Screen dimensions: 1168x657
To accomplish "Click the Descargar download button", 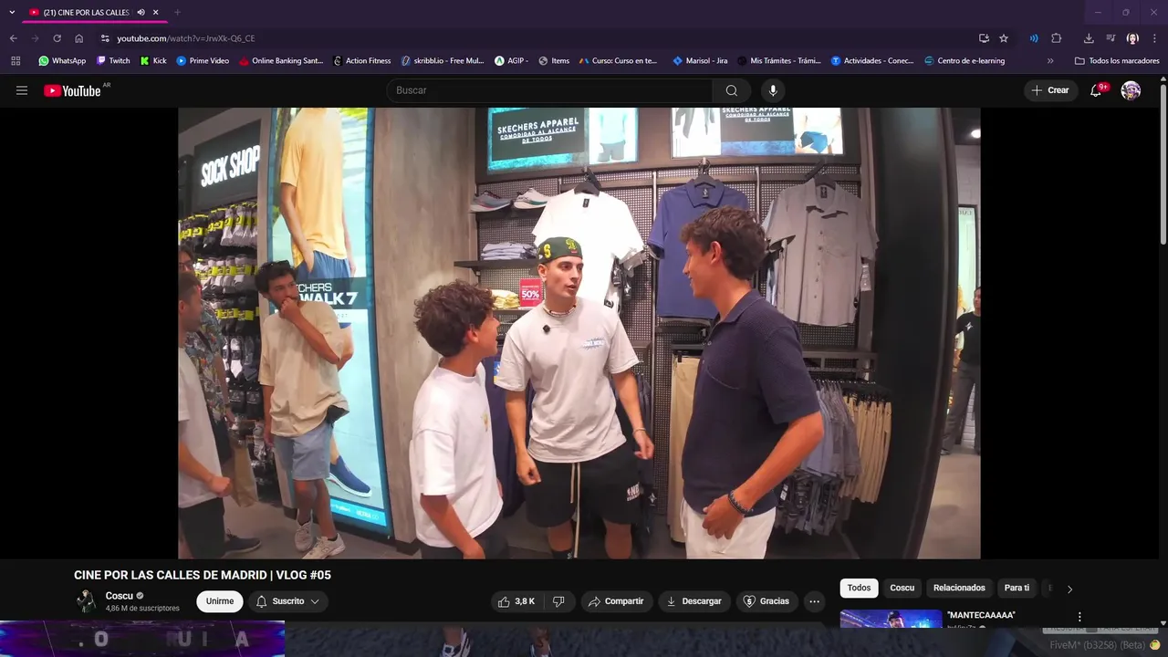I will (693, 601).
